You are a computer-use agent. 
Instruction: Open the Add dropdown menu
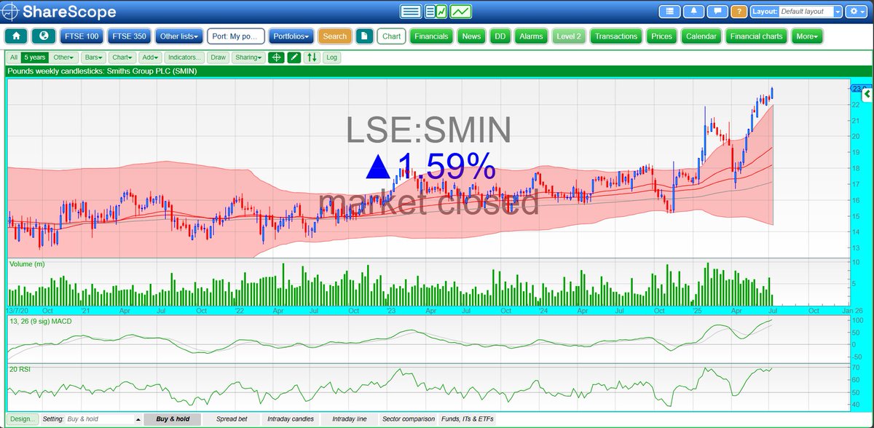pyautogui.click(x=149, y=57)
